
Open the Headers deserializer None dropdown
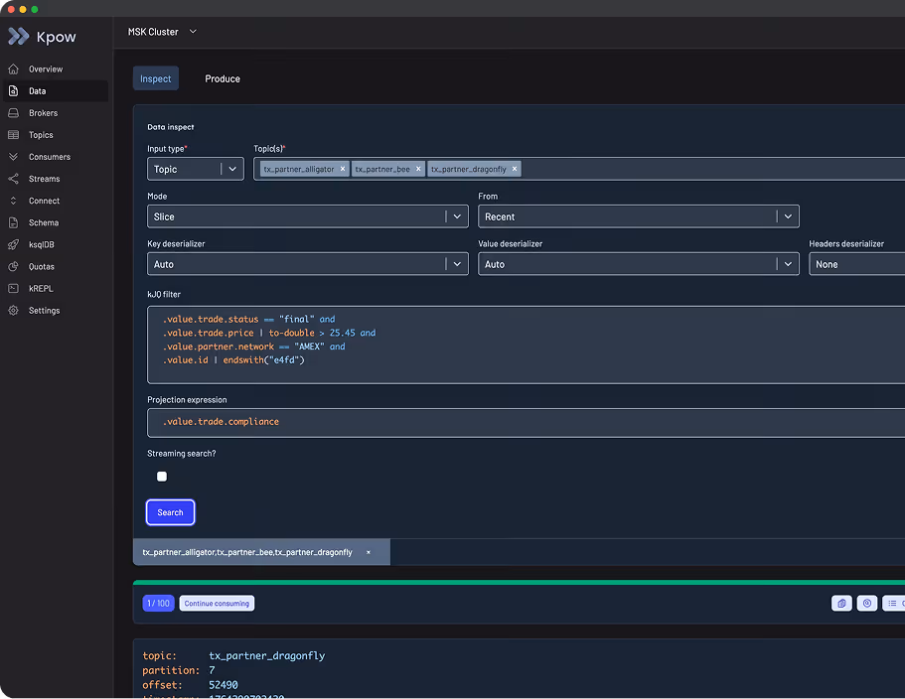click(856, 264)
